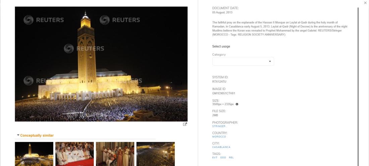Open fourth thumbnail of night crowd aerial
The width and height of the screenshot is (369, 166).
tap(156, 154)
